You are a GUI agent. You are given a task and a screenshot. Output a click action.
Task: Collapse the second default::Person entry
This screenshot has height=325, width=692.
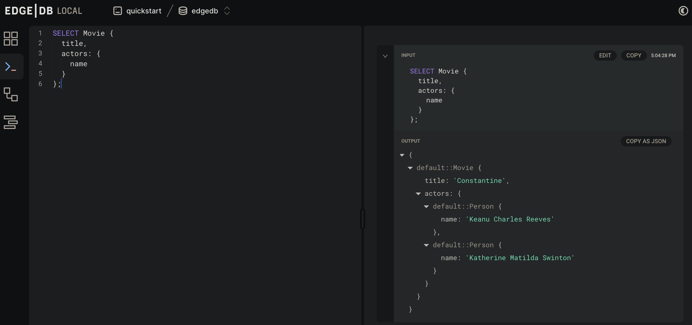pyautogui.click(x=426, y=245)
